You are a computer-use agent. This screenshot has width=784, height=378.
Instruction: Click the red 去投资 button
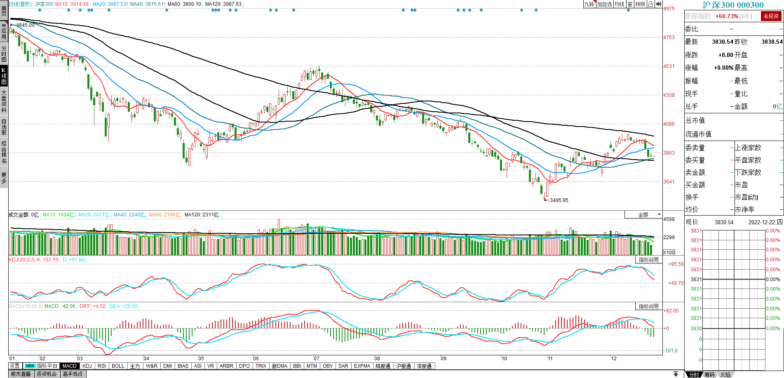pos(771,16)
